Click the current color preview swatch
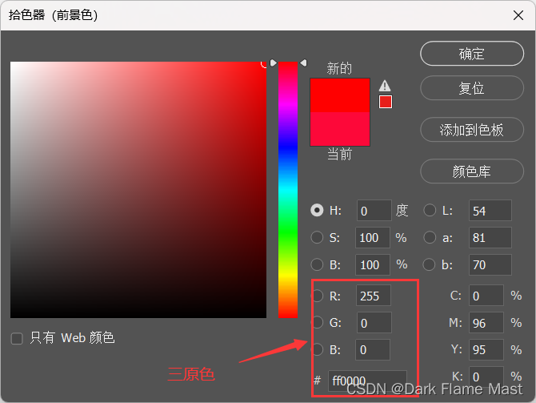 [x=340, y=129]
